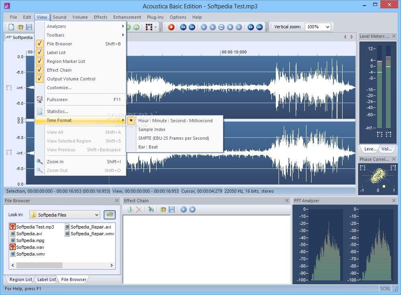Click the file list horizontal scrollbar thumb
The width and height of the screenshot is (401, 295).
(x=39, y=265)
